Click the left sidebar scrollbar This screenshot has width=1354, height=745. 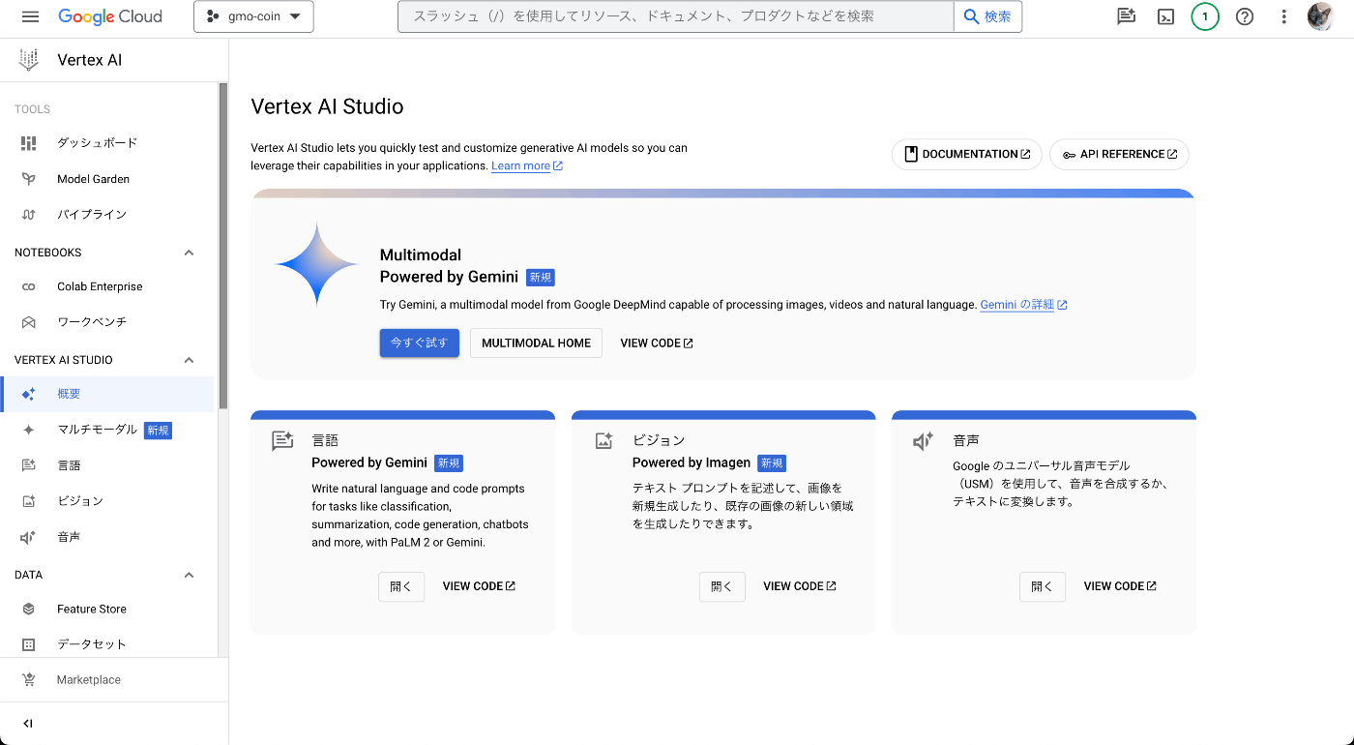click(223, 246)
